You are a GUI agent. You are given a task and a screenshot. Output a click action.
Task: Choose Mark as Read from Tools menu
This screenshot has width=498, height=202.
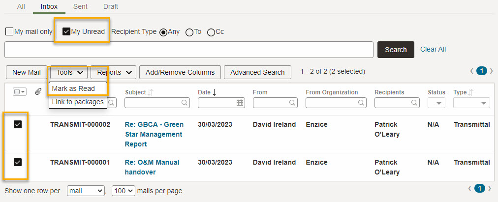(x=73, y=89)
